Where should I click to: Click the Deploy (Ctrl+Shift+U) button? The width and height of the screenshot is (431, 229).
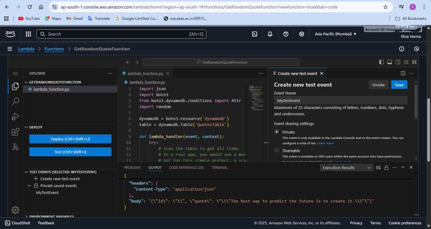point(70,139)
